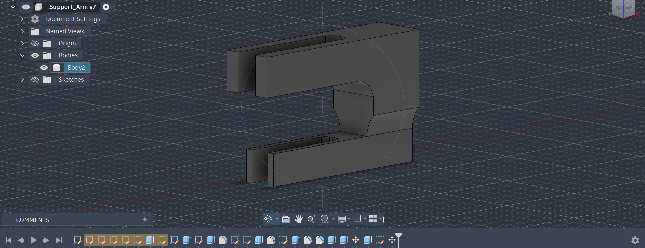Click the Named Views folder icon
Screen dimensions: 645x248
pos(35,31)
